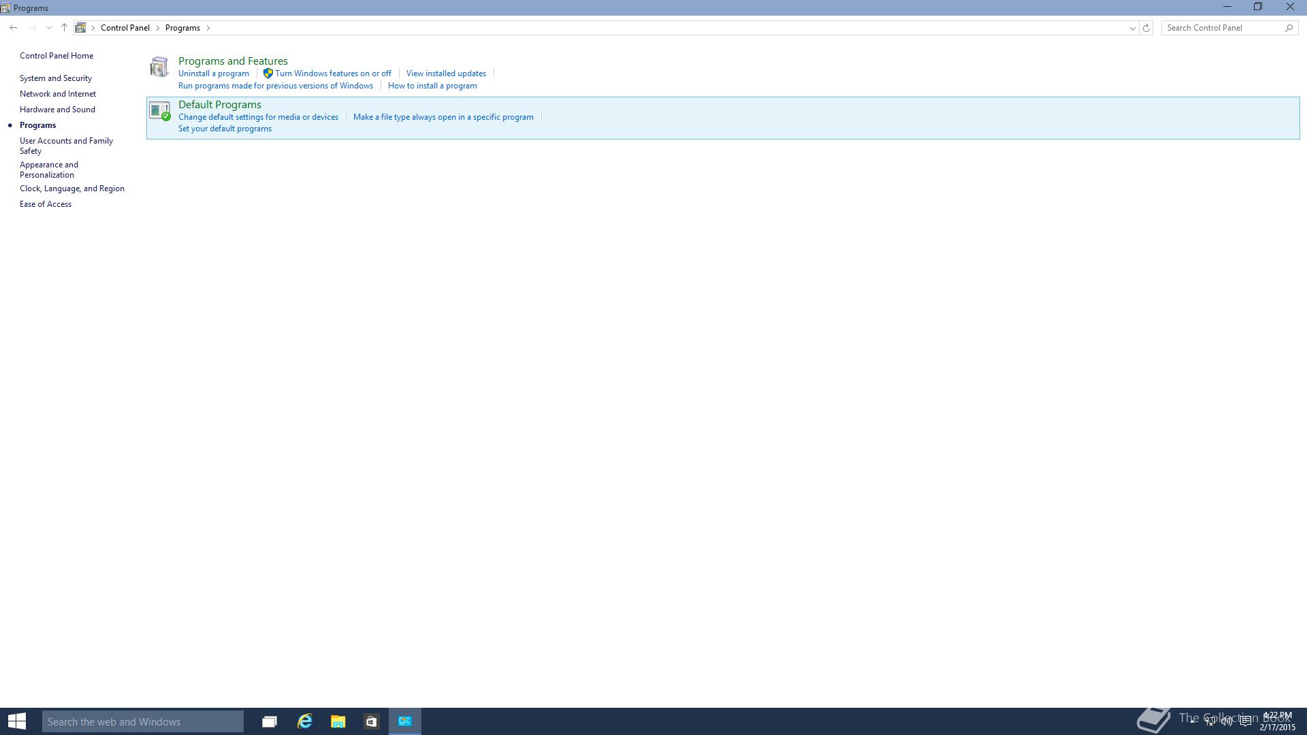Click Run programs made for previous versions
The image size is (1307, 735).
click(276, 86)
